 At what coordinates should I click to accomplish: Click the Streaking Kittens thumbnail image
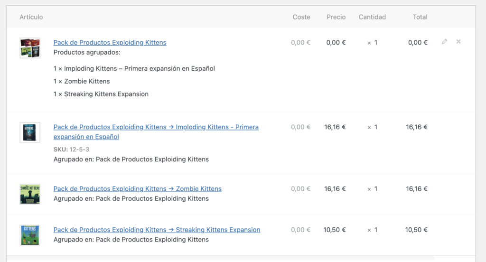click(30, 235)
